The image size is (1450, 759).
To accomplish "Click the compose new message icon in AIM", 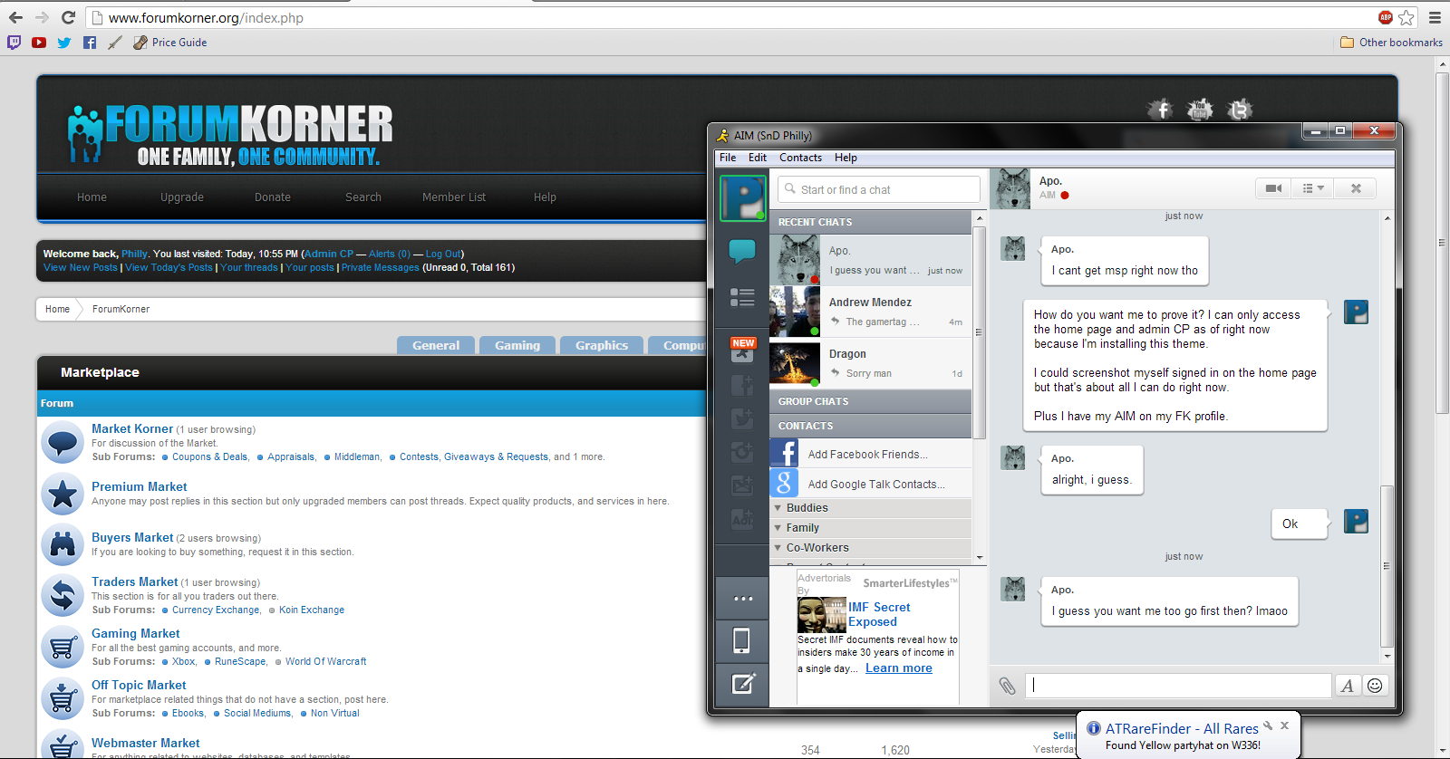I will [x=743, y=684].
